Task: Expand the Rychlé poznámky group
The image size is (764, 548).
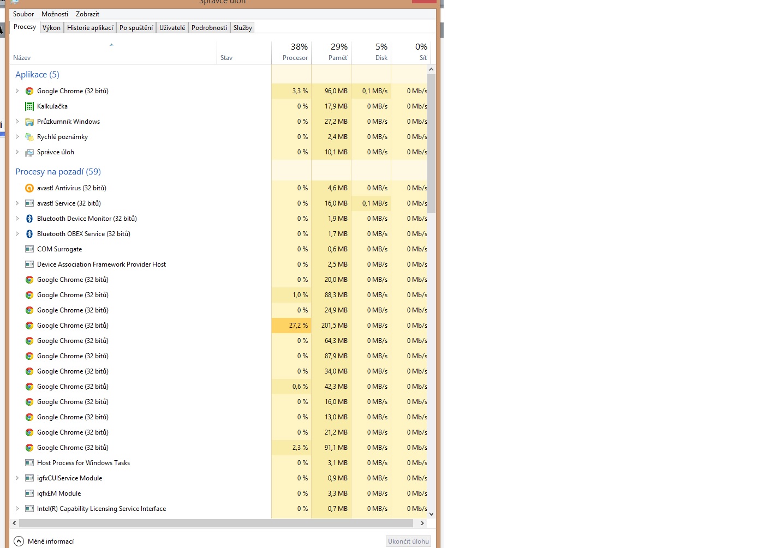Action: click(x=17, y=137)
